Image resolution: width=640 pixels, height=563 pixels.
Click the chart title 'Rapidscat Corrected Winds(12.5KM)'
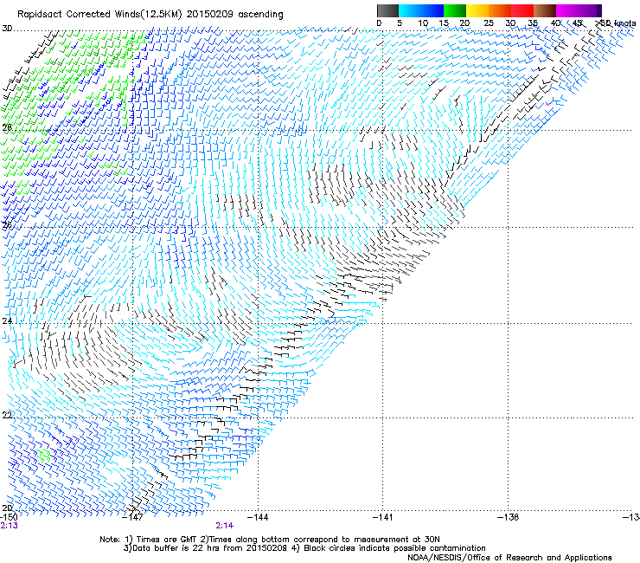pyautogui.click(x=99, y=15)
